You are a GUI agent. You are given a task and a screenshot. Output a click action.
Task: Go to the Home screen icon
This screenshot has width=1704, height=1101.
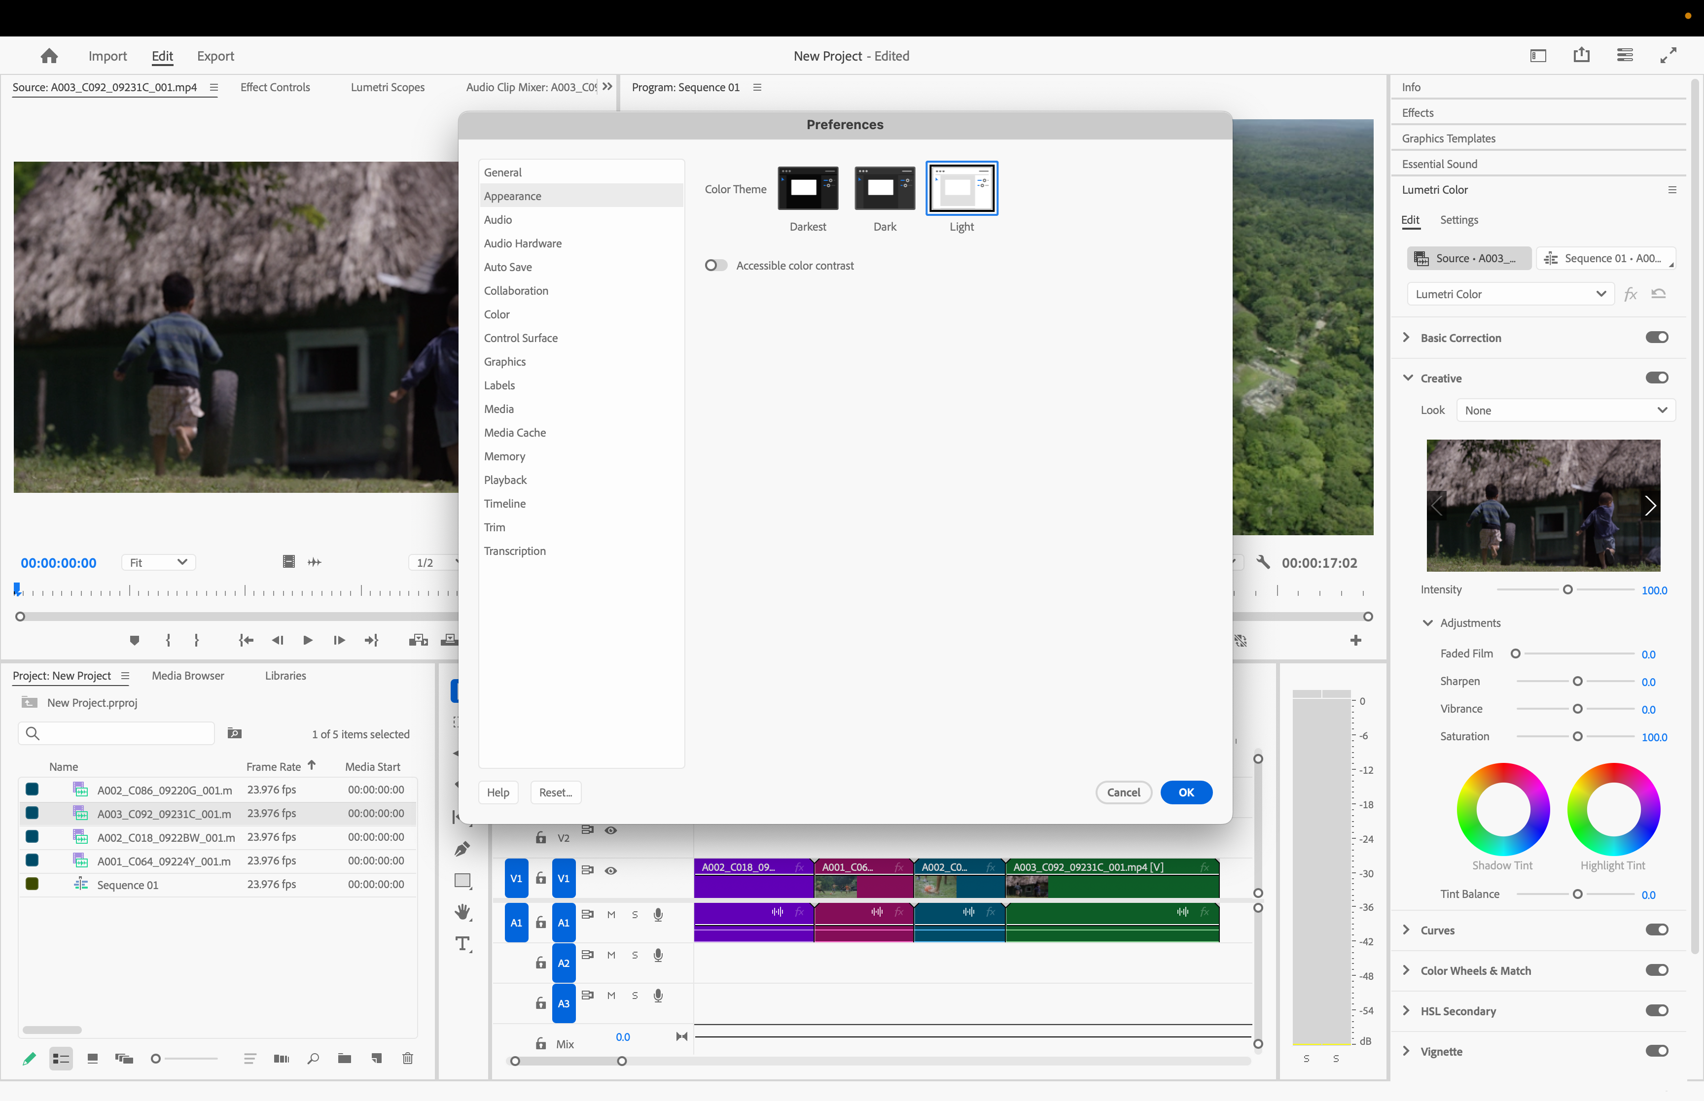[49, 56]
